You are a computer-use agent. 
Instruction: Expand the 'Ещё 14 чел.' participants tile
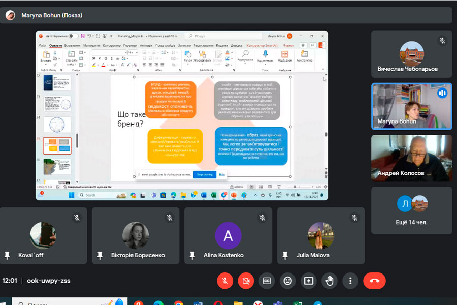412,210
